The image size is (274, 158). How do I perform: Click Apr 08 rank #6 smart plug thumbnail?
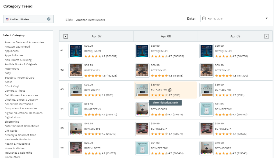[143, 148]
